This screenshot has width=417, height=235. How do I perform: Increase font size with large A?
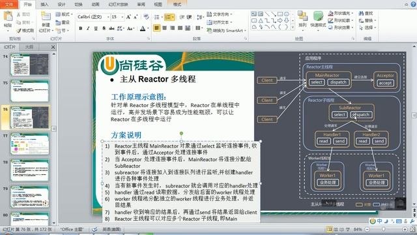point(128,17)
